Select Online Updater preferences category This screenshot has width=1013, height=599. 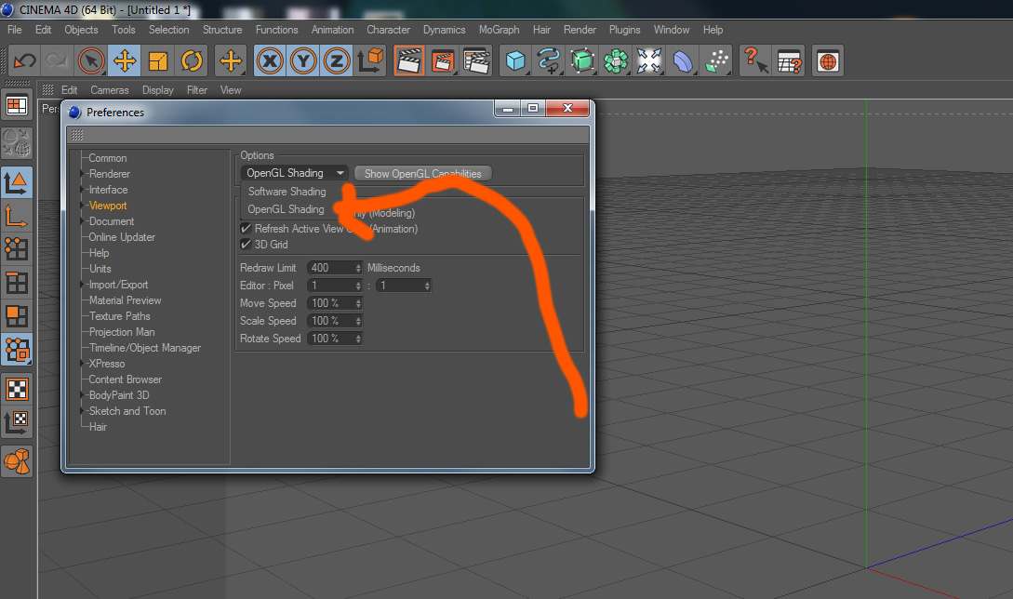tap(122, 237)
